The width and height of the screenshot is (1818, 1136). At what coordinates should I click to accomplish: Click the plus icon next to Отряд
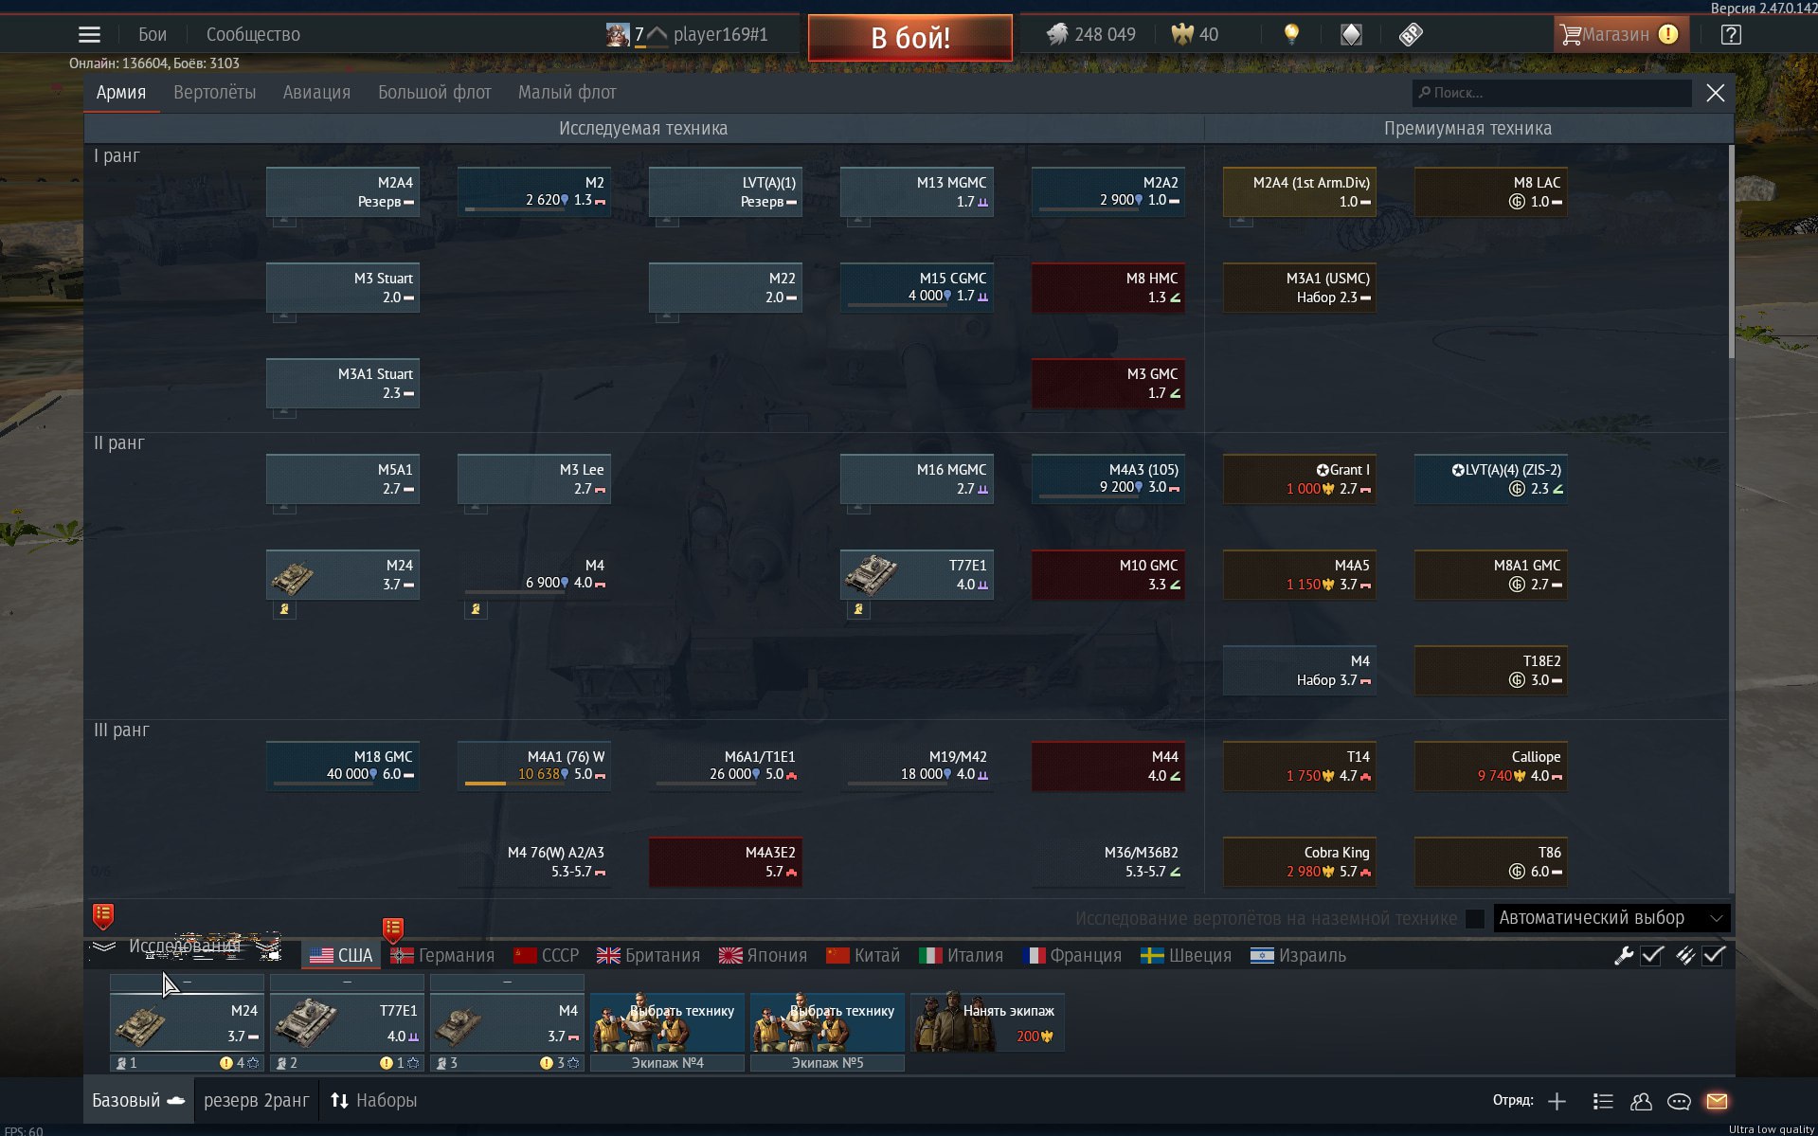(x=1557, y=1101)
